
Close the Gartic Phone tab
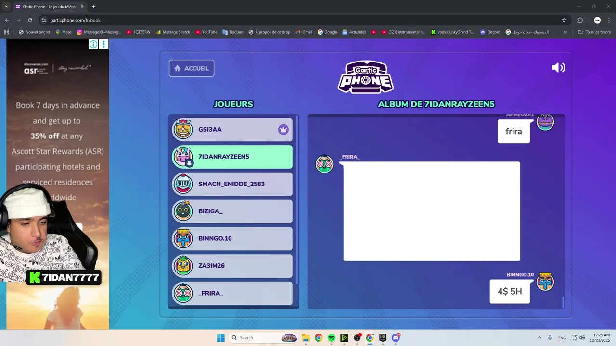coord(82,7)
